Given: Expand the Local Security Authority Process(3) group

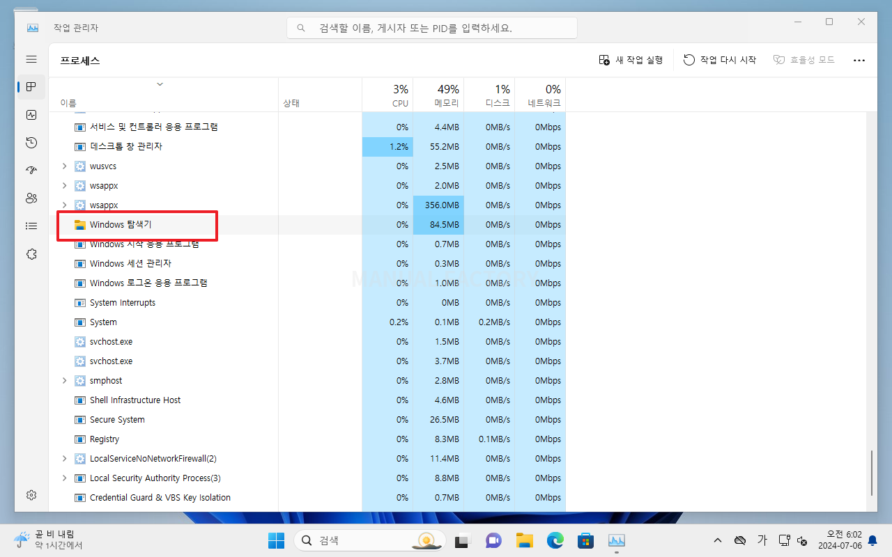Looking at the screenshot, I should coord(65,478).
